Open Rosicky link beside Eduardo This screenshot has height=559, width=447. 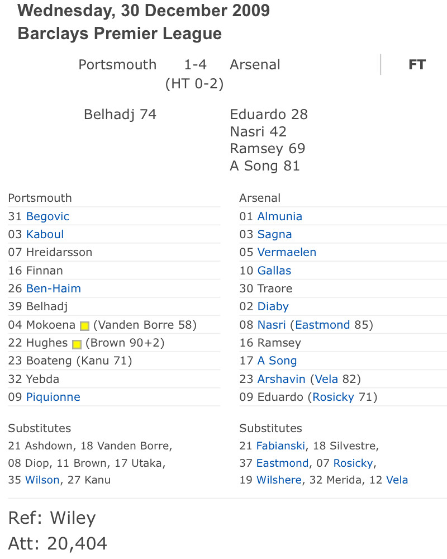pos(333,397)
